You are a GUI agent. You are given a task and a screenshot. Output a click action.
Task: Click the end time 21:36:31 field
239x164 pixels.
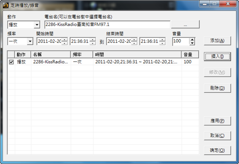pos(149,41)
